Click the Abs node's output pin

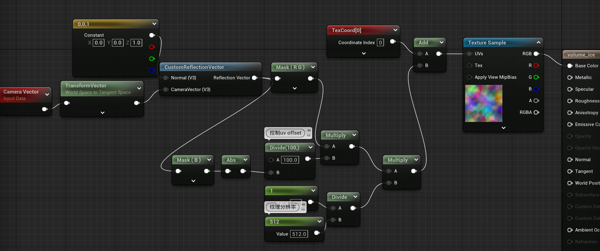(243, 171)
